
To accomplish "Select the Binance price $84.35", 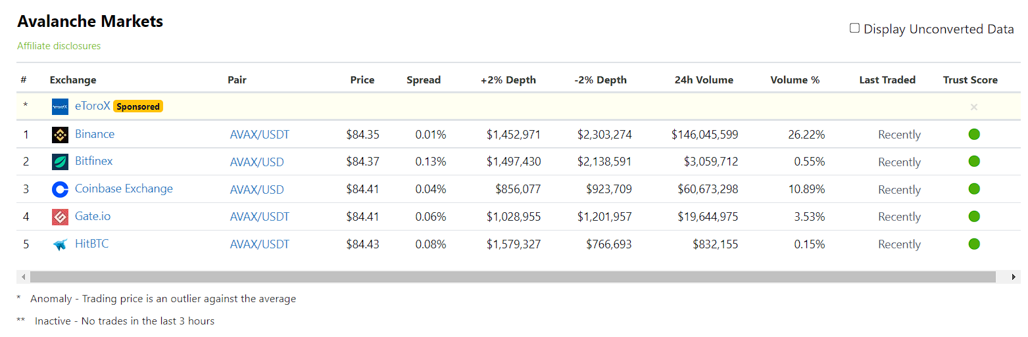I will (x=363, y=135).
